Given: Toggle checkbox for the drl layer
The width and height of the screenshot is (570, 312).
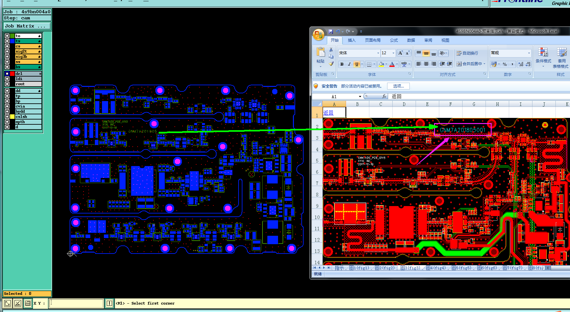Looking at the screenshot, I should click(x=7, y=74).
